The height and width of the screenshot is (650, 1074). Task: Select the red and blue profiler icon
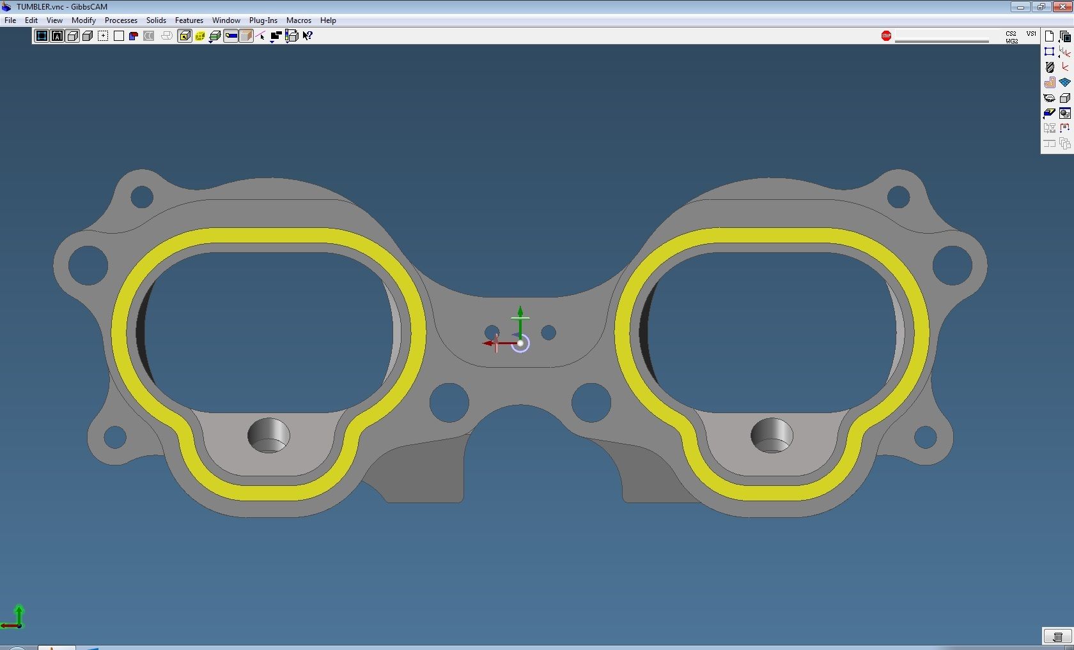134,36
